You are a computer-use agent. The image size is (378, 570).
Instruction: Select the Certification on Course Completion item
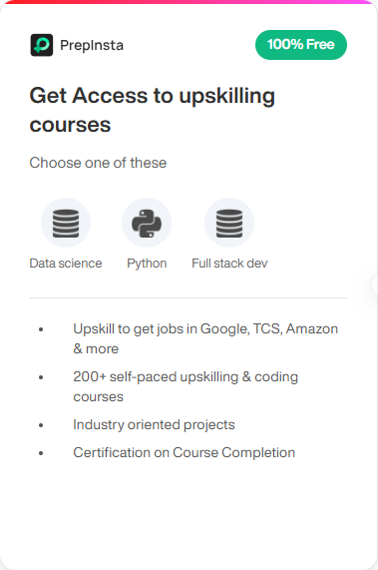click(x=185, y=452)
